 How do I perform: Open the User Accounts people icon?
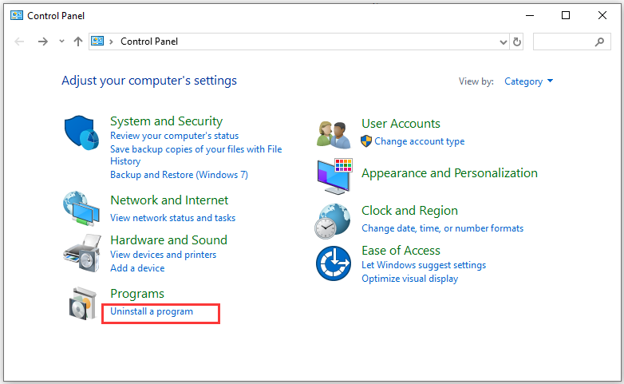pos(334,135)
